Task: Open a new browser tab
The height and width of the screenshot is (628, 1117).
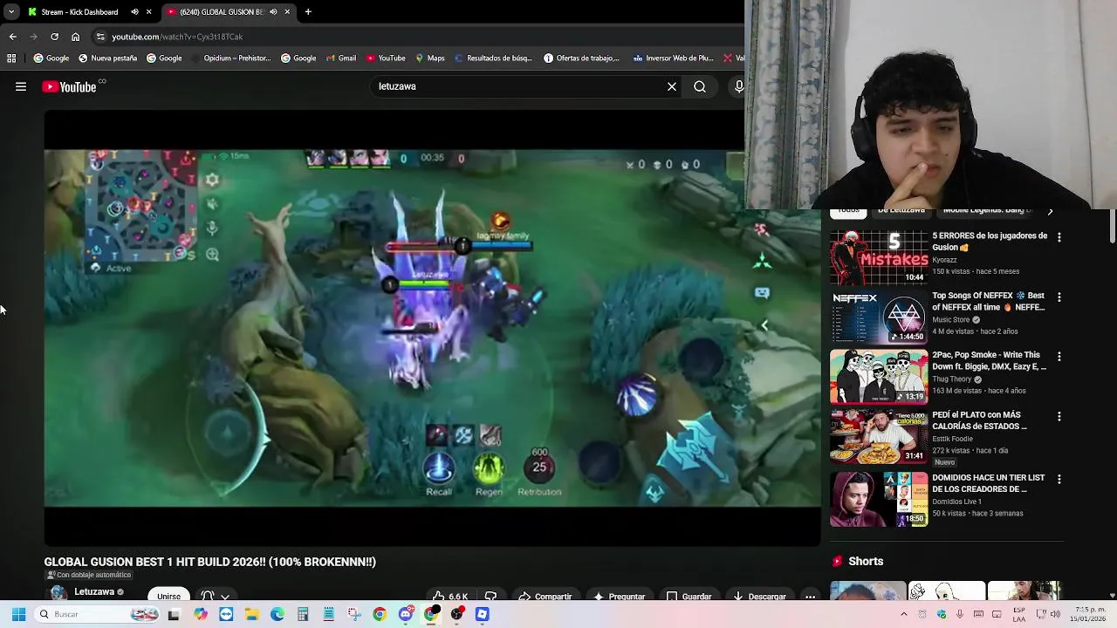Action: [308, 12]
